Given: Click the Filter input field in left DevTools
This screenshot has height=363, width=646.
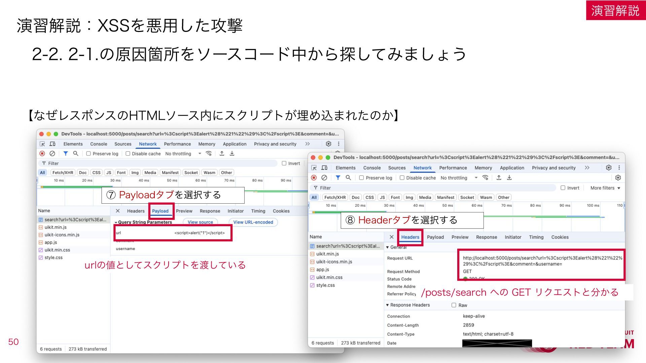Looking at the screenshot, I should pos(158,163).
